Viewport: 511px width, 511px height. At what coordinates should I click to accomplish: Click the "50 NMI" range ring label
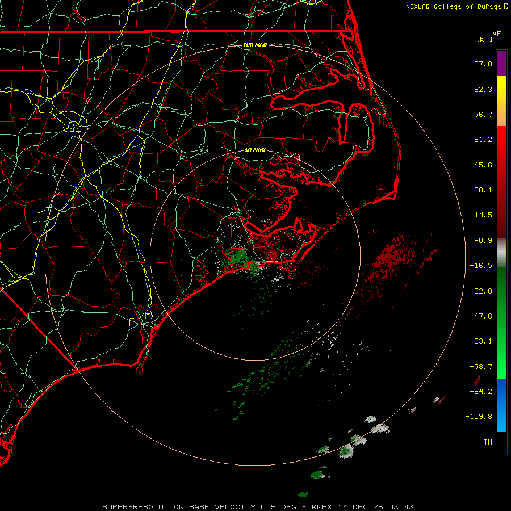[255, 150]
